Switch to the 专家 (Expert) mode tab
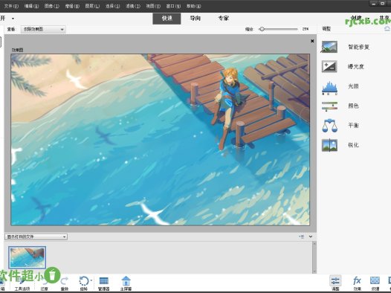Image resolution: width=391 pixels, height=293 pixels. [224, 19]
